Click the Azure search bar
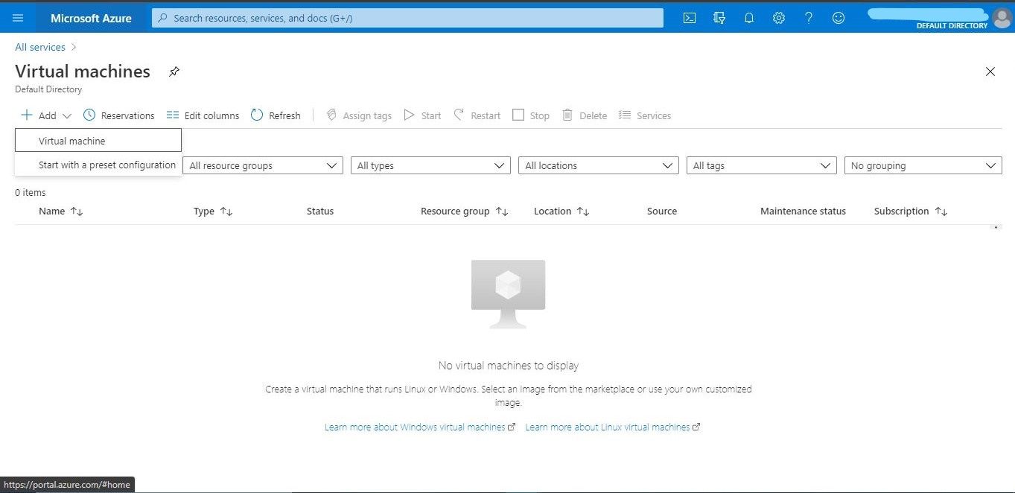Image resolution: width=1015 pixels, height=493 pixels. [407, 17]
